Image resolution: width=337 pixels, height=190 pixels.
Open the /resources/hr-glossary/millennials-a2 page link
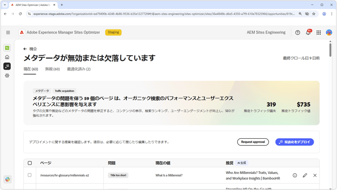[x=64, y=175]
